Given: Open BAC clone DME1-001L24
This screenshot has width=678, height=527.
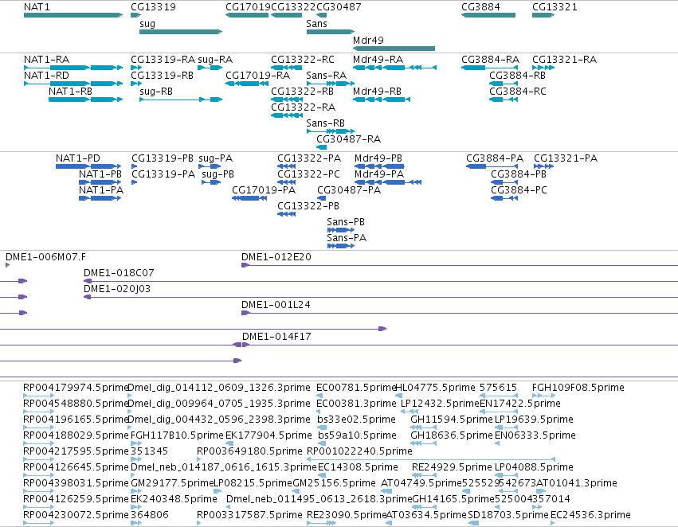Looking at the screenshot, I should (276, 305).
